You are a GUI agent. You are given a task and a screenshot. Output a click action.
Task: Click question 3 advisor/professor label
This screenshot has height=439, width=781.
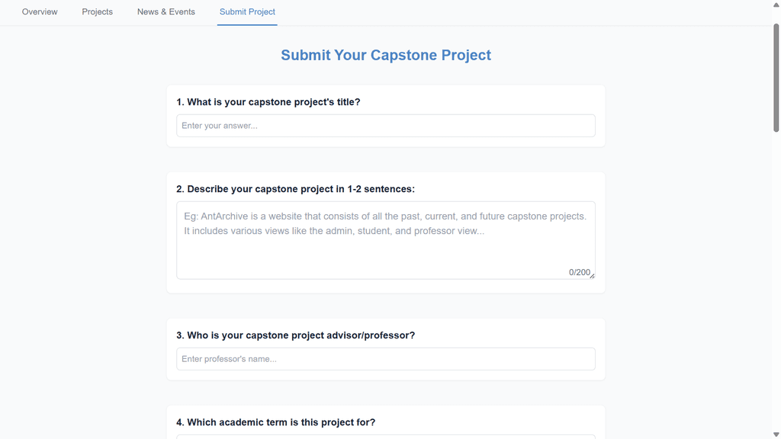pyautogui.click(x=296, y=335)
